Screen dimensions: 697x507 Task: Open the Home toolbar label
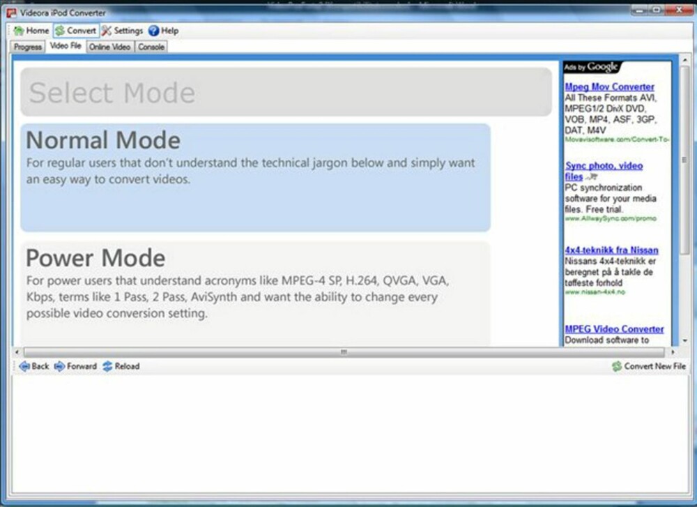38,31
